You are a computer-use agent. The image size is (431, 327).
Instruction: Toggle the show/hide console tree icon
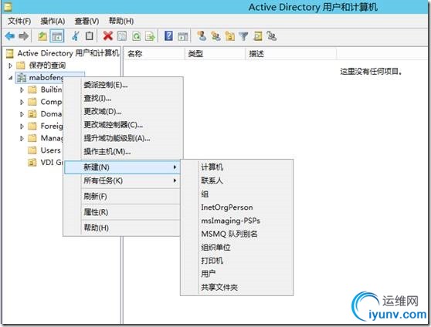click(x=57, y=36)
